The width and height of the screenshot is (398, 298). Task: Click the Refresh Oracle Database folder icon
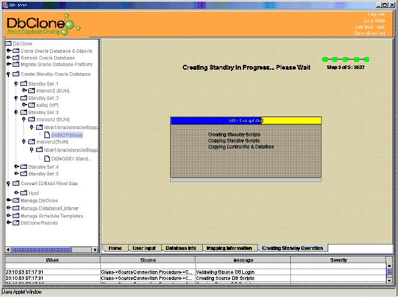[x=16, y=58]
